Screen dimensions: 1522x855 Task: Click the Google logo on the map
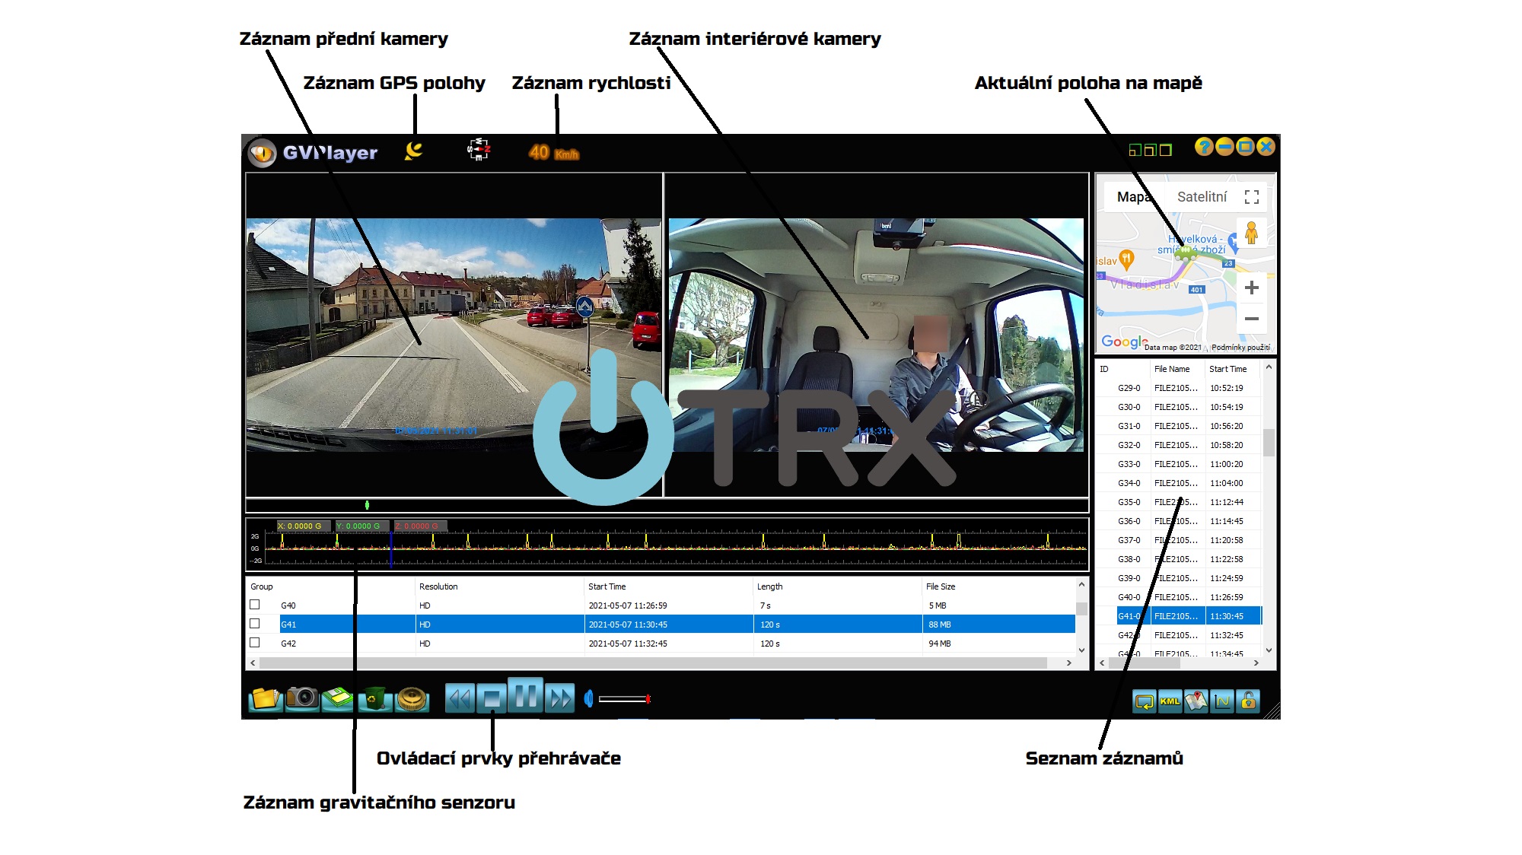tap(1124, 342)
